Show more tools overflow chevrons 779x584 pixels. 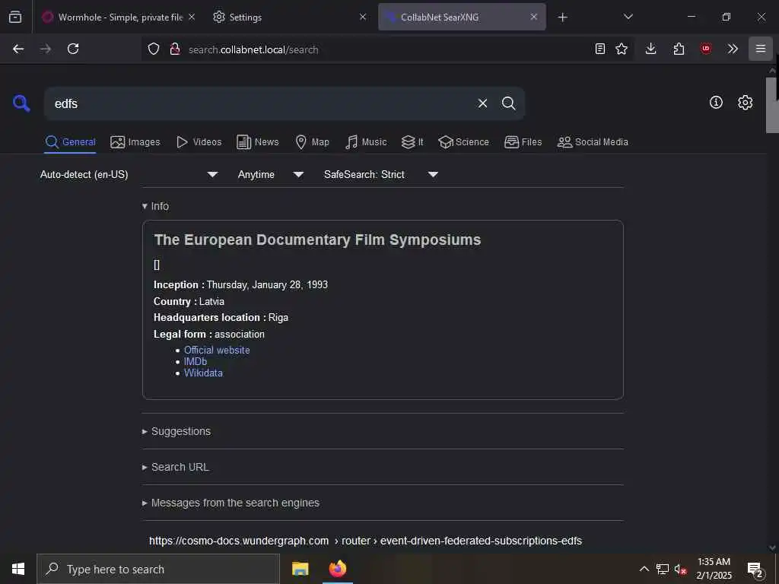point(733,49)
